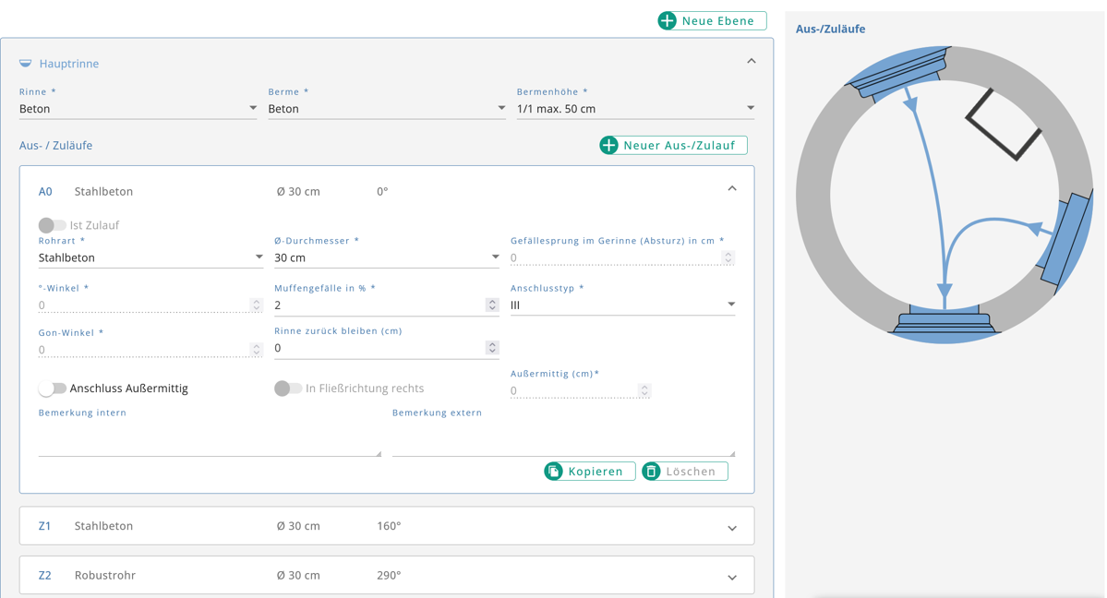The height and width of the screenshot is (598, 1107).
Task: Click the Z2 entry label
Action: [x=44, y=576]
